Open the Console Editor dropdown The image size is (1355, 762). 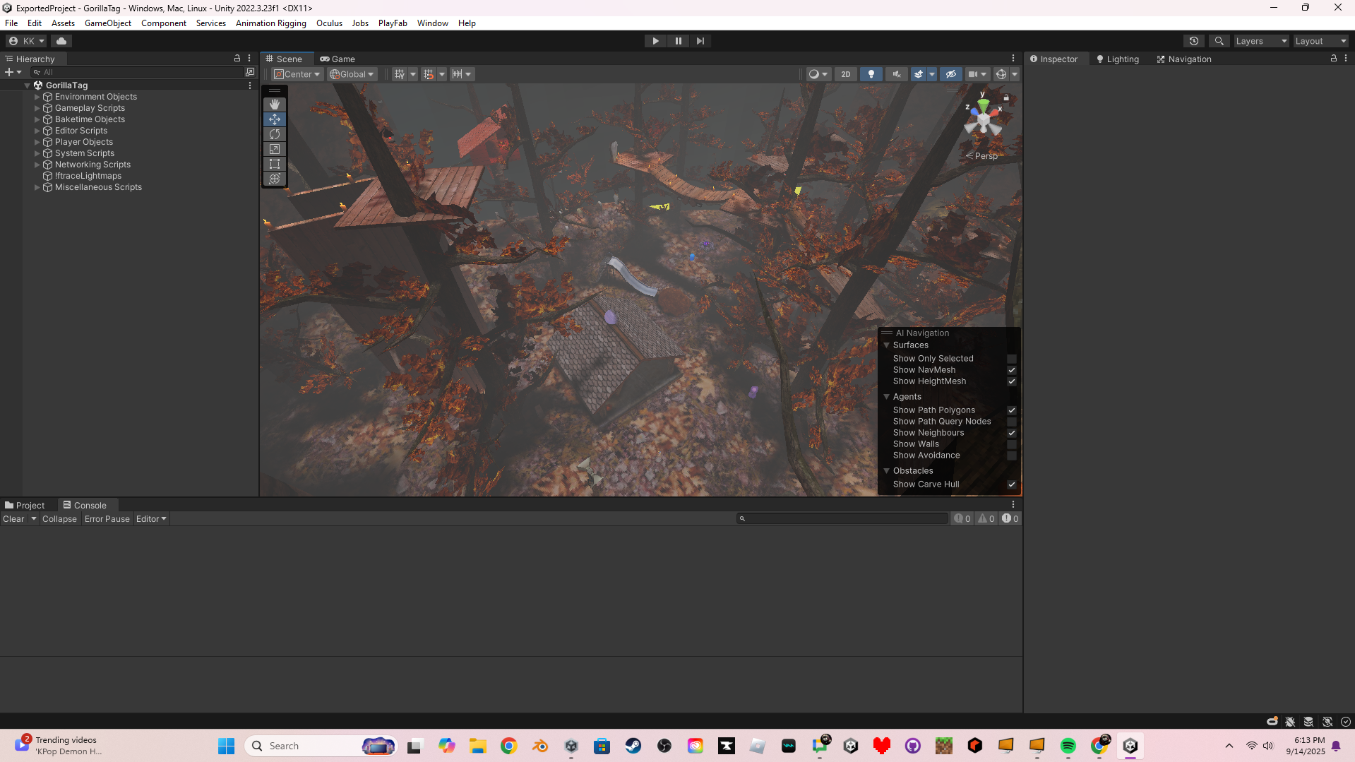coord(151,519)
